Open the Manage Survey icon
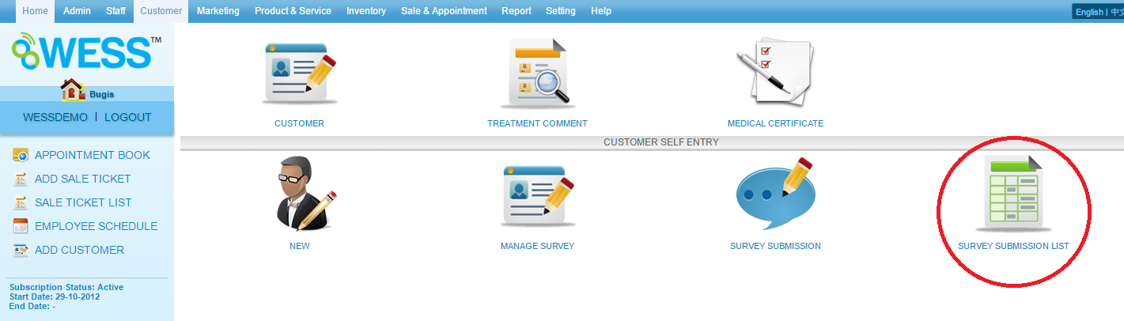1124x321 pixels. pyautogui.click(x=537, y=195)
